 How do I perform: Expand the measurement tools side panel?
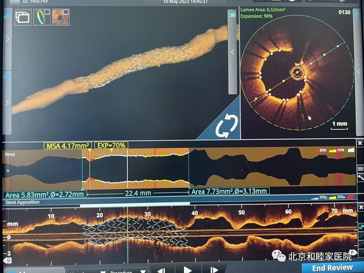coord(7,38)
